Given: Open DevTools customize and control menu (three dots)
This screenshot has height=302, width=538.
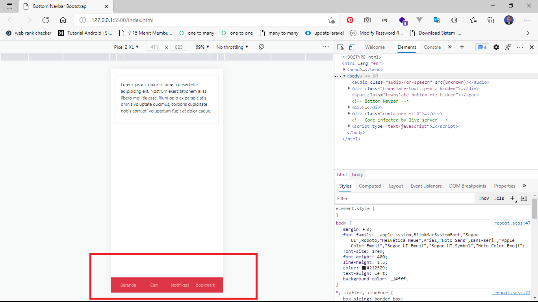Looking at the screenshot, I should coord(520,47).
